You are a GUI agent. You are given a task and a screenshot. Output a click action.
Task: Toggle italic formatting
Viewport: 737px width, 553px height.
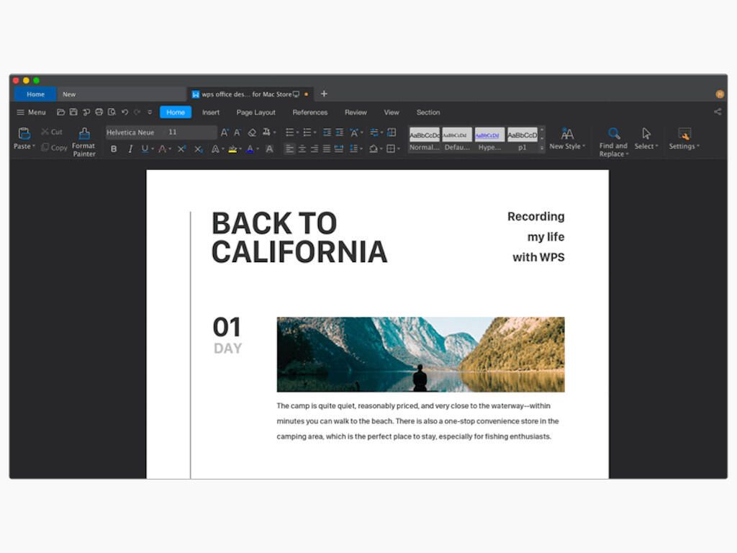(x=130, y=149)
